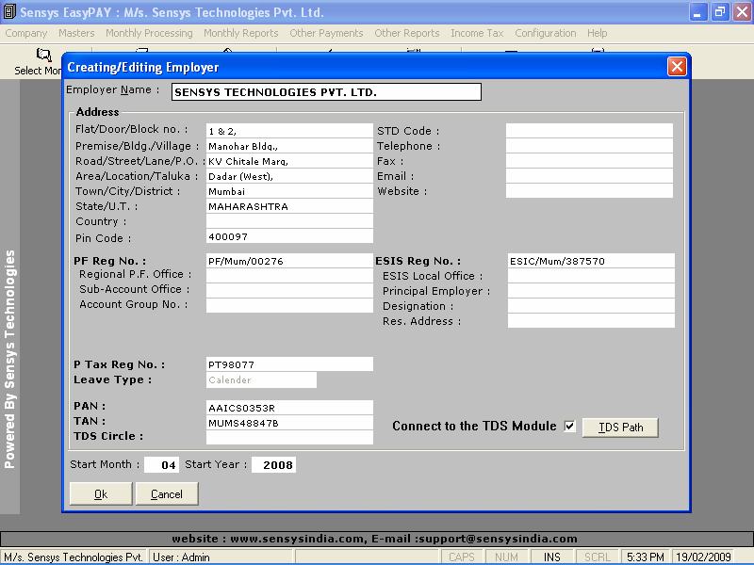This screenshot has width=754, height=565.
Task: Click the Fax field
Action: (x=589, y=161)
